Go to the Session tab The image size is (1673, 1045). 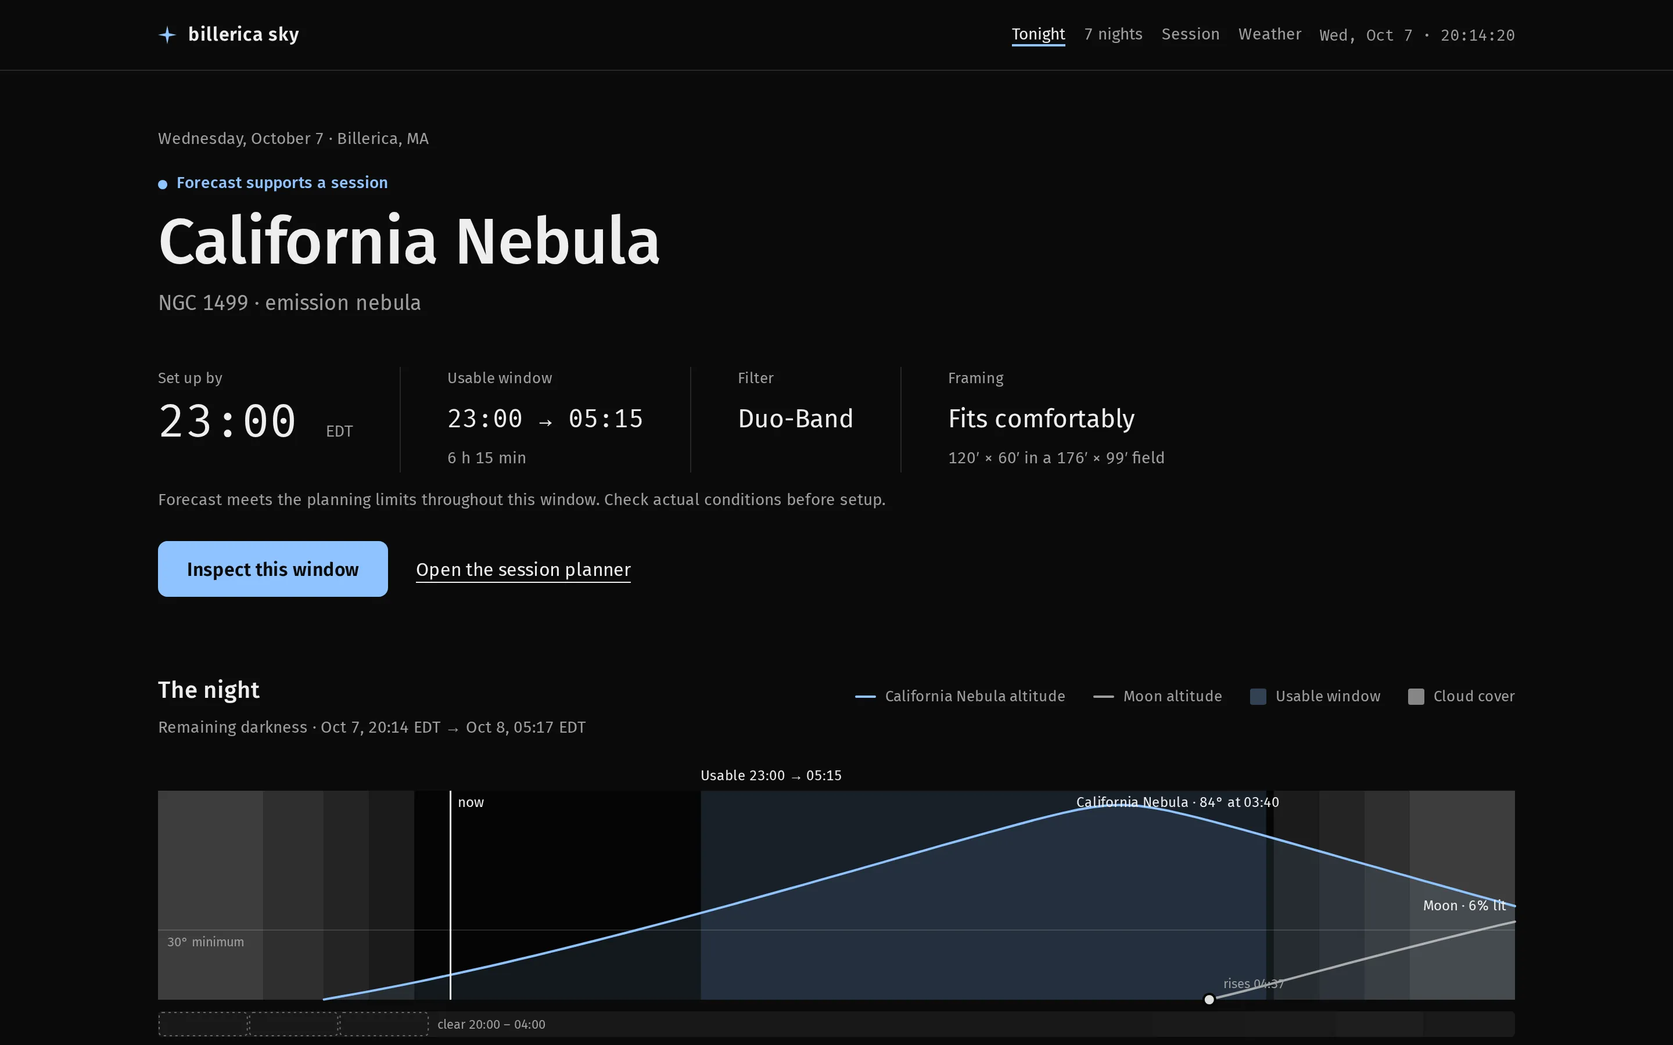(x=1190, y=35)
